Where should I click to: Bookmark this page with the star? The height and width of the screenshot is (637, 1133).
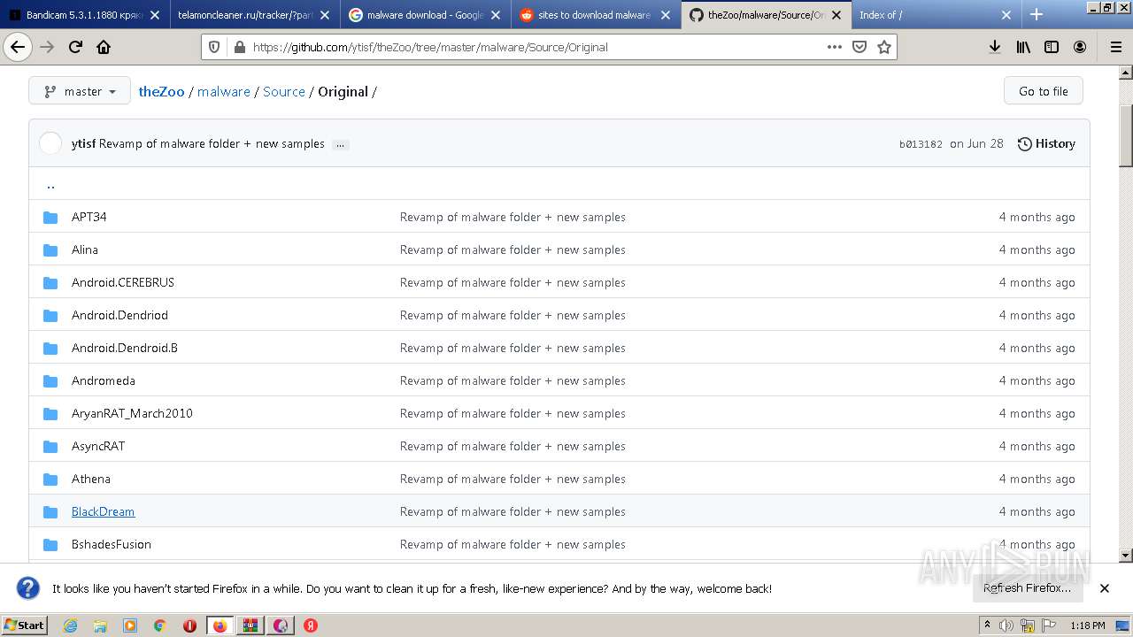click(x=883, y=47)
